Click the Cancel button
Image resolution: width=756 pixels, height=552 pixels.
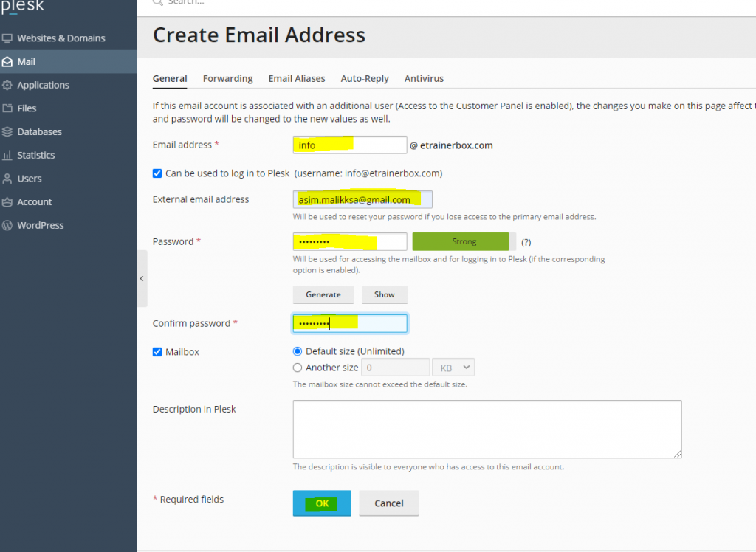(x=388, y=503)
